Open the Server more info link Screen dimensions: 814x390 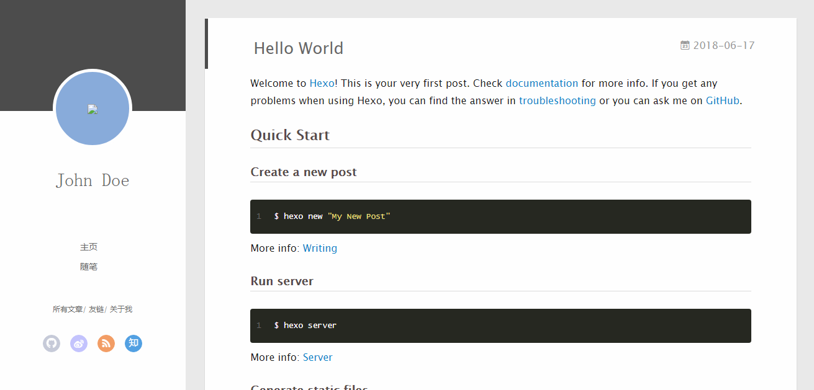pos(318,357)
